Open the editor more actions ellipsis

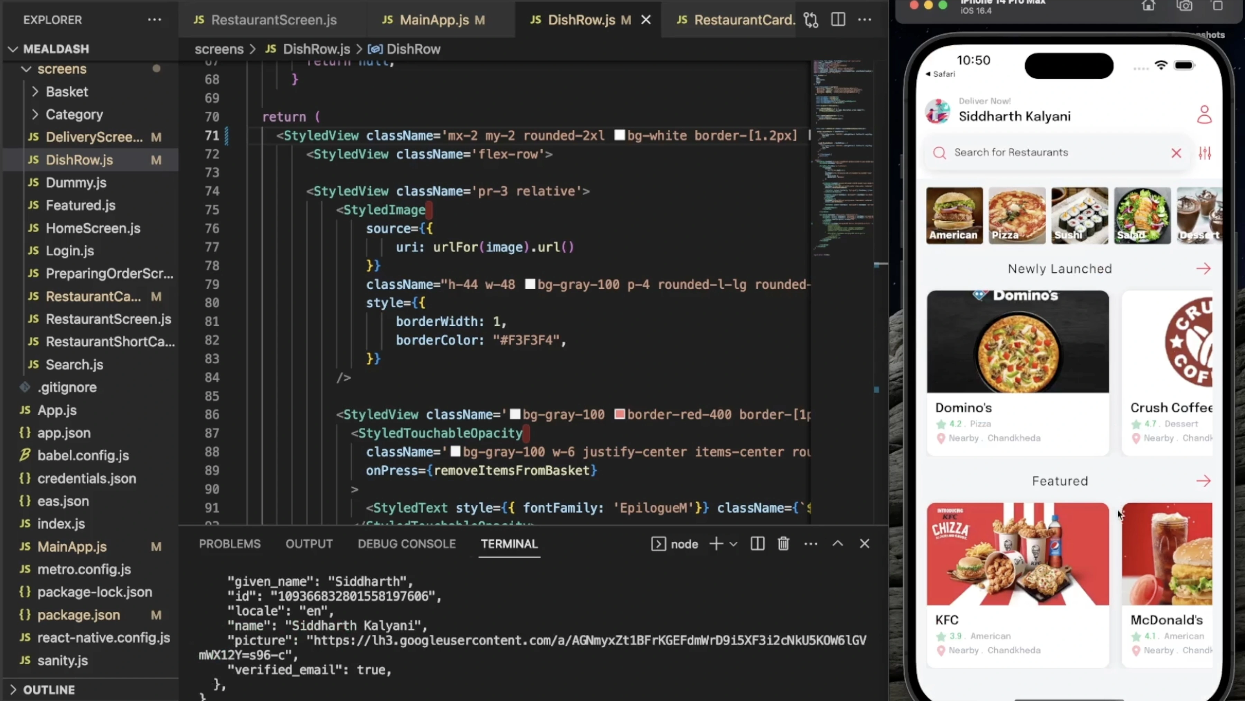click(865, 19)
